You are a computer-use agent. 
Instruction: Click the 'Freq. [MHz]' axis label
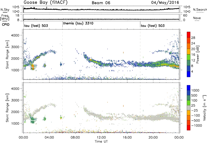coord(5,18)
